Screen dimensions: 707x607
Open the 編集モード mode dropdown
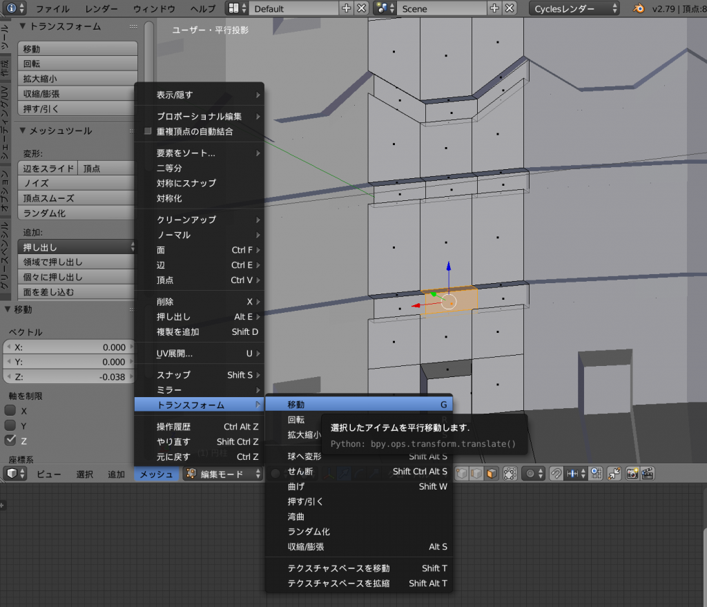224,474
